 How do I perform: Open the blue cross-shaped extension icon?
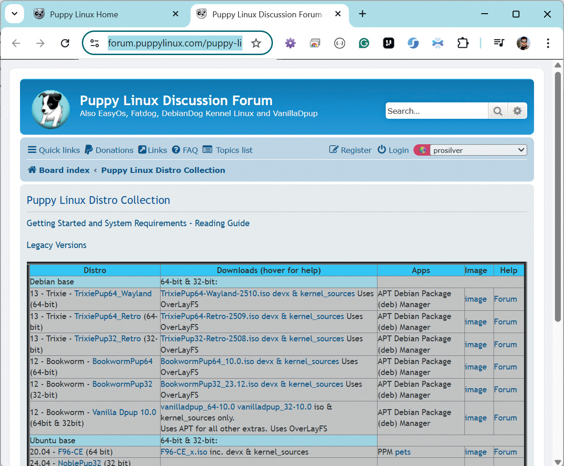(x=438, y=43)
